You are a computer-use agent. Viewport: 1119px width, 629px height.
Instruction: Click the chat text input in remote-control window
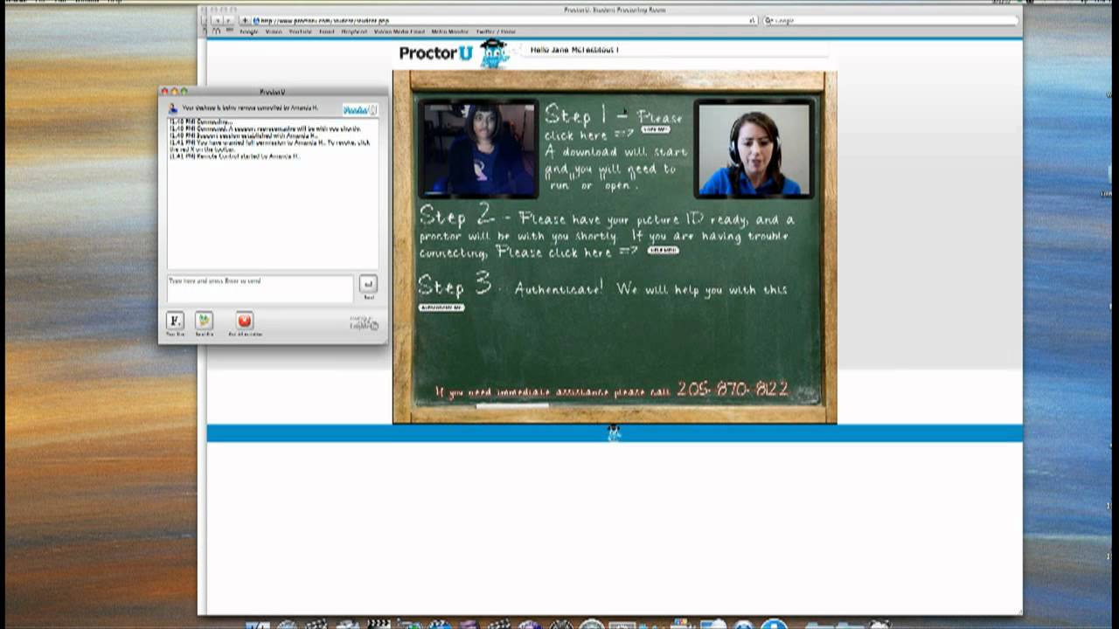[261, 287]
